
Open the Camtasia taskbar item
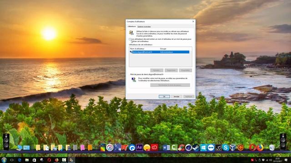click(x=64, y=160)
